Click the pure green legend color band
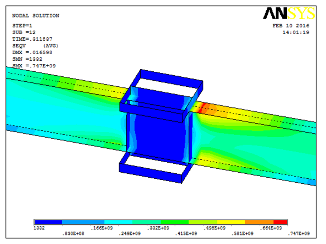Image resolution: width=326 pixels, height=244 pixels. [x=175, y=222]
